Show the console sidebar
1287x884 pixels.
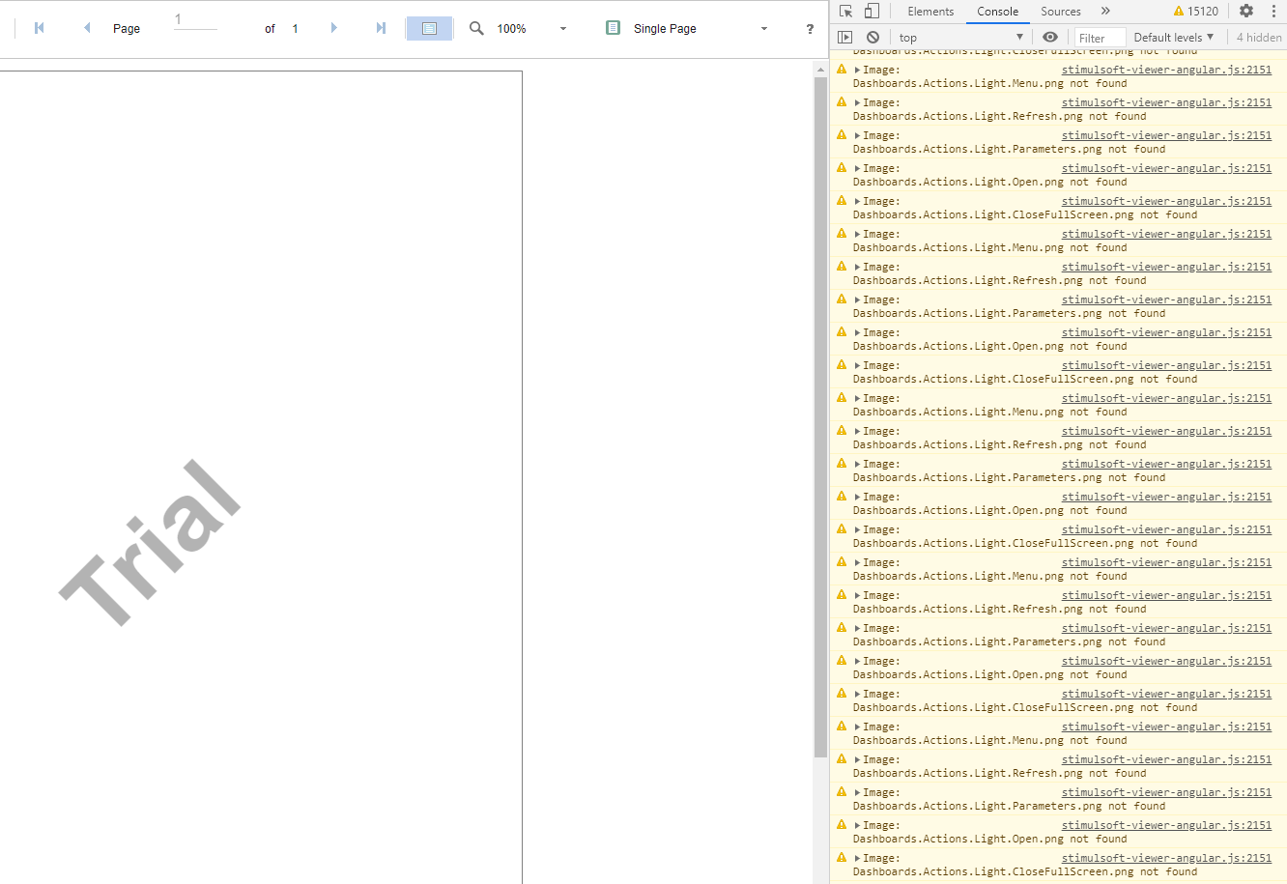tap(845, 37)
